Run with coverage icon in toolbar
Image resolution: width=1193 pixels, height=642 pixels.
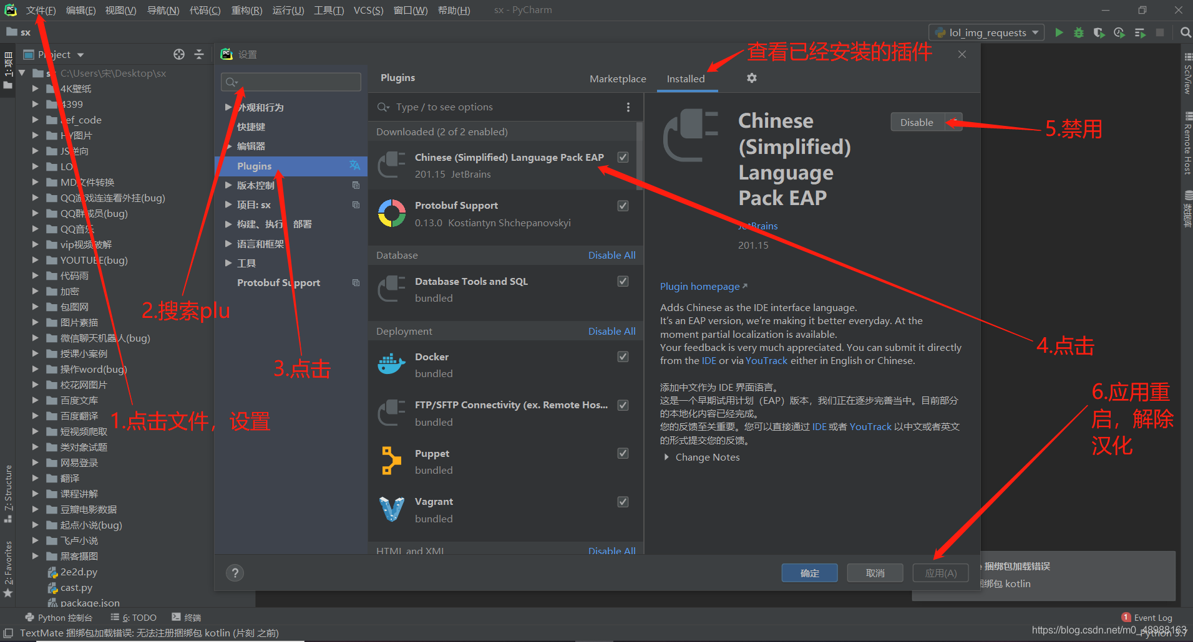[x=1099, y=32]
